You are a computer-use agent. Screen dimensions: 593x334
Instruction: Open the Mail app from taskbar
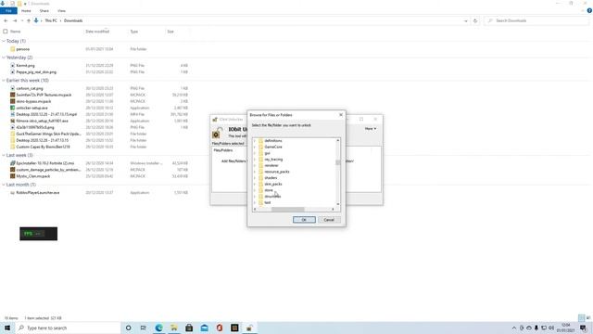point(204,328)
